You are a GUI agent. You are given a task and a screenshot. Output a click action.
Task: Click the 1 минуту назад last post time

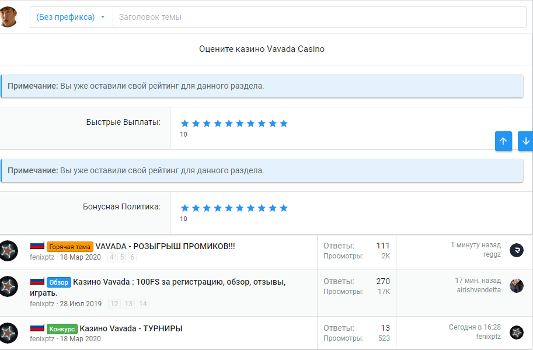tap(476, 244)
